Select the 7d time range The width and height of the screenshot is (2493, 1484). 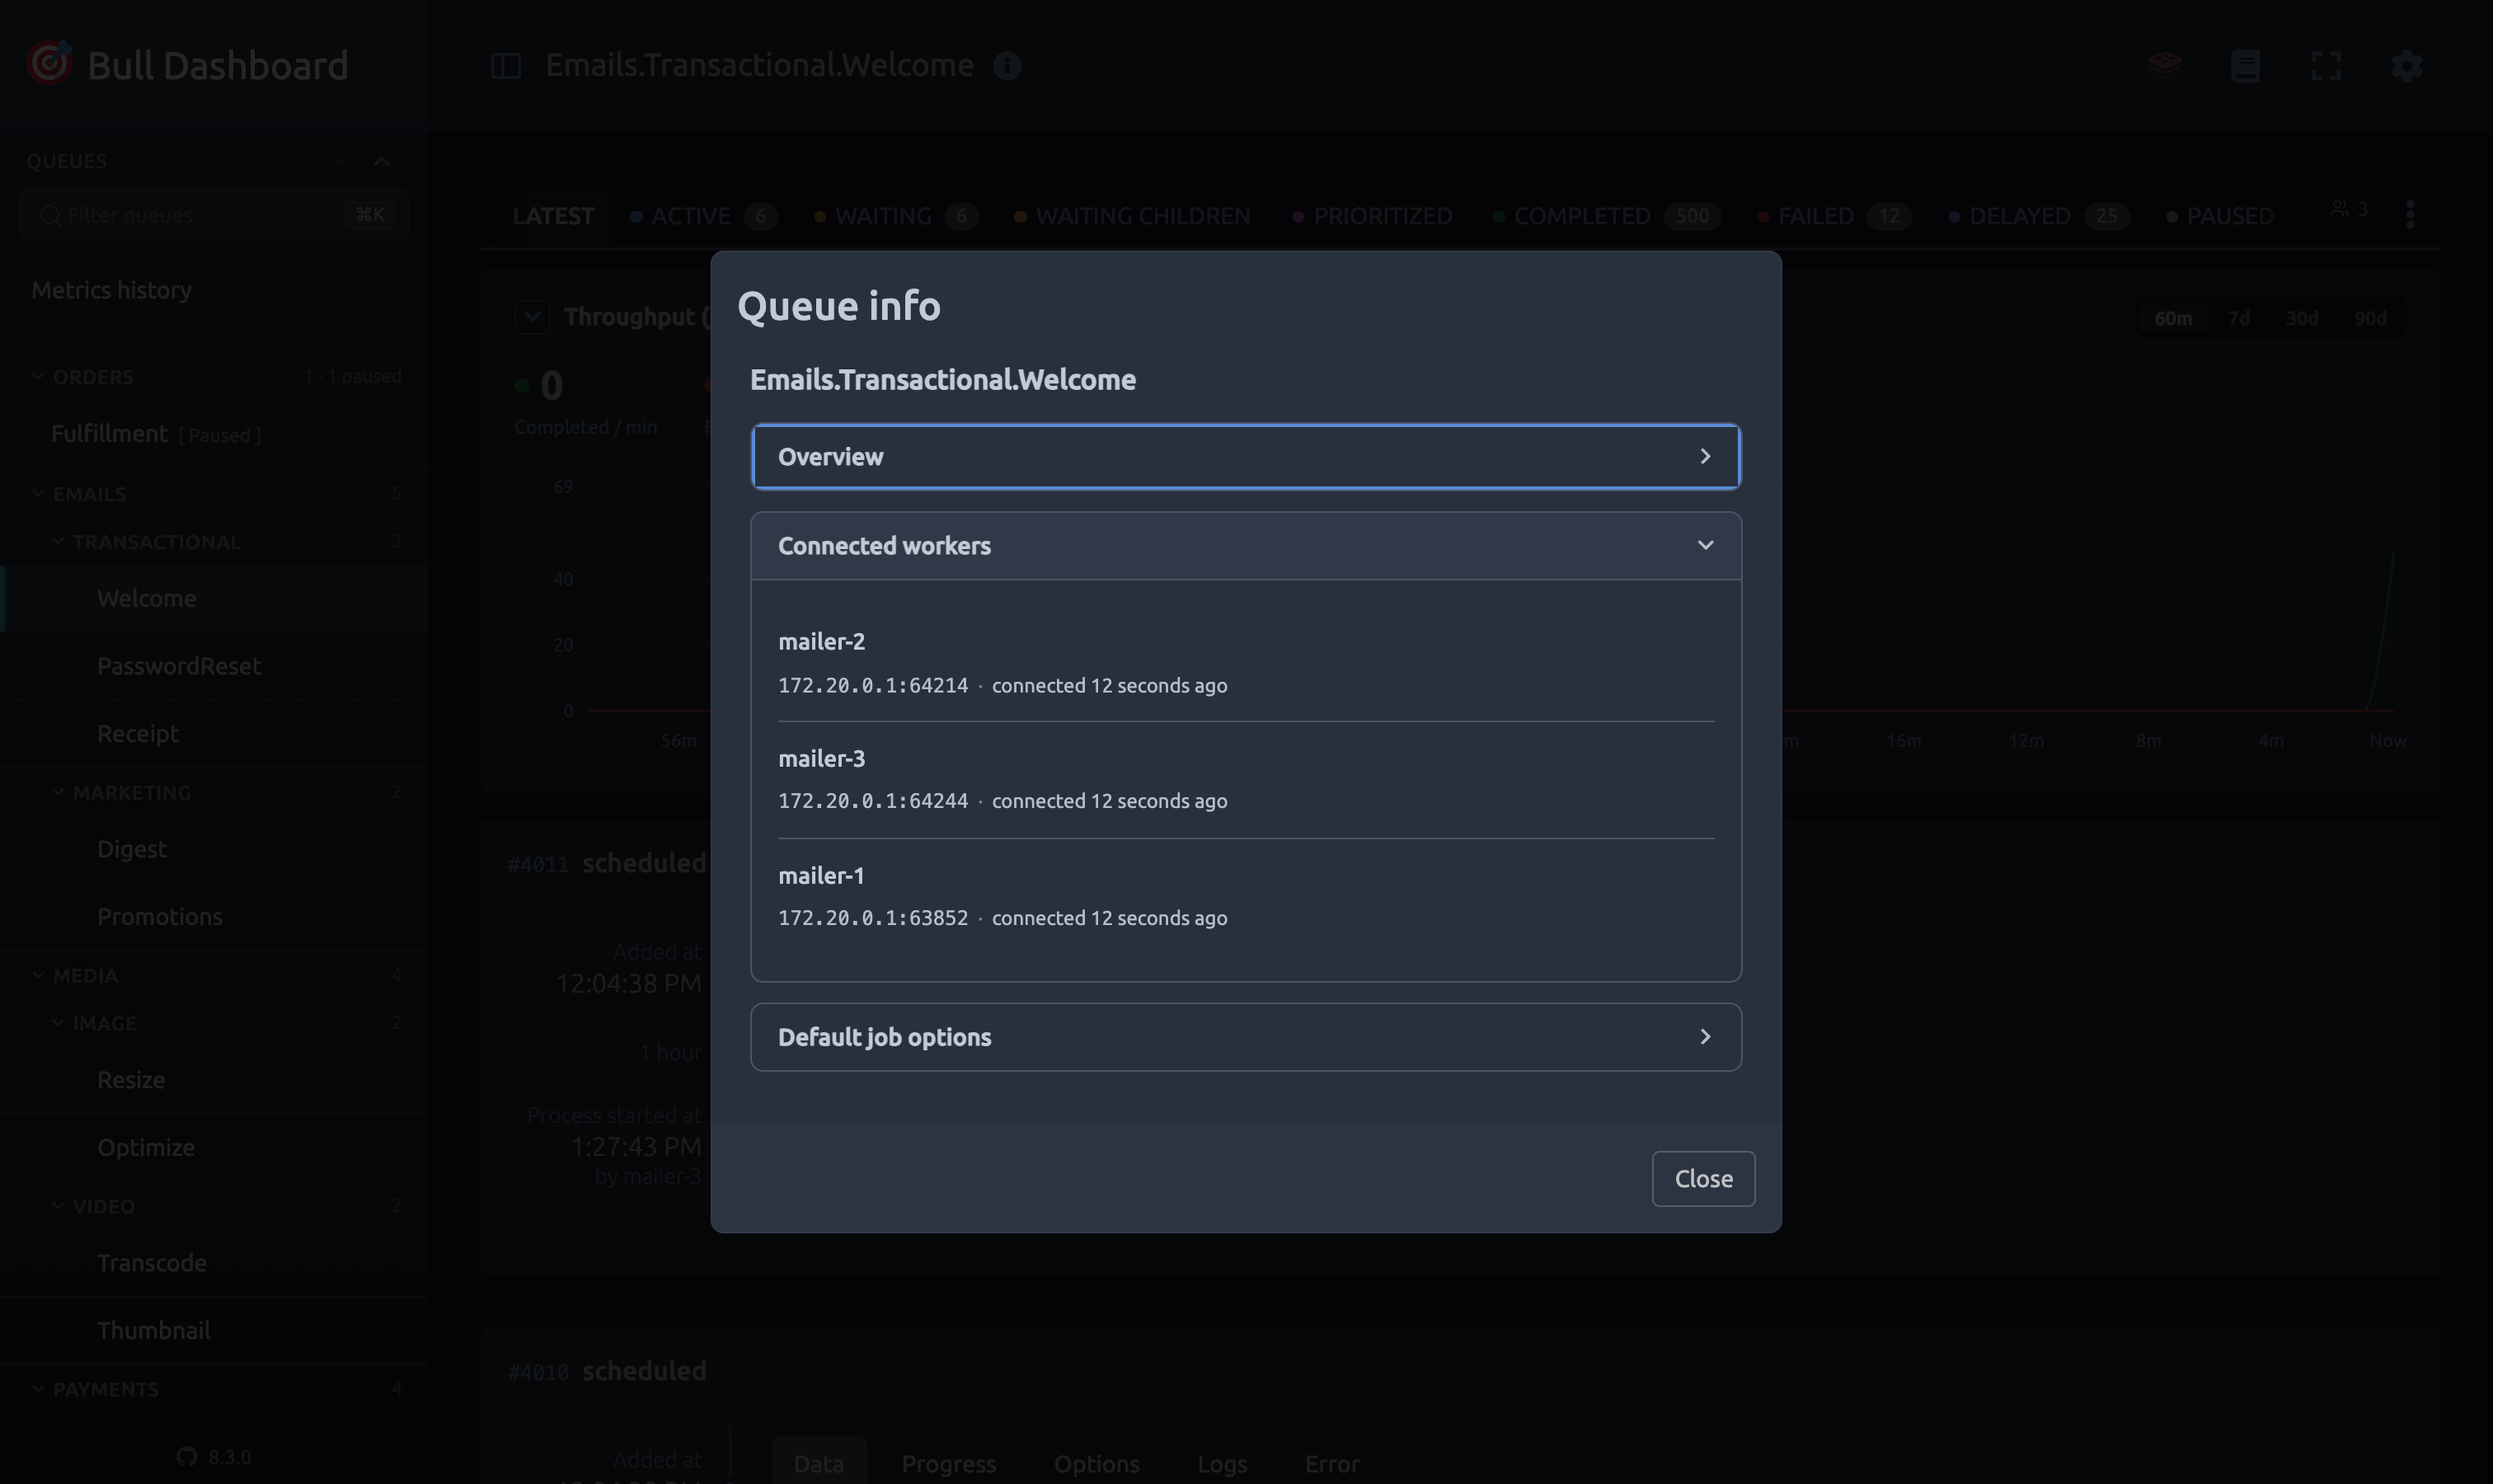tap(2239, 318)
